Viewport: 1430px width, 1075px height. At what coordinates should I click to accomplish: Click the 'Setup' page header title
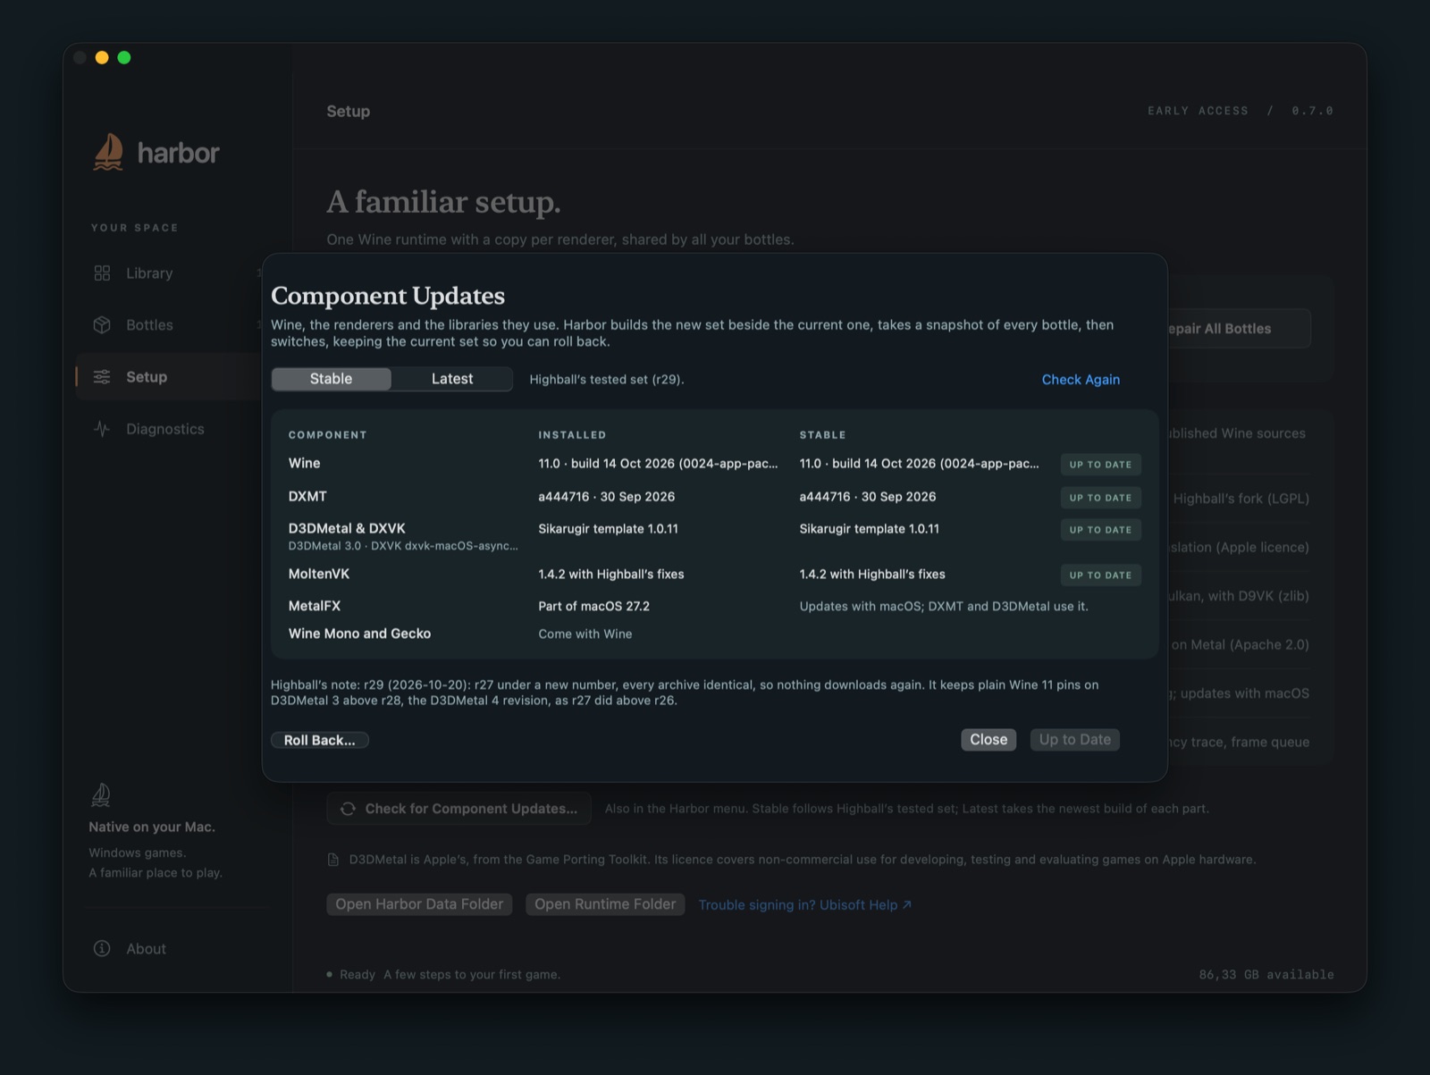(x=348, y=111)
